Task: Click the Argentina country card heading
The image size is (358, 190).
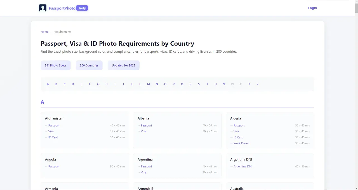Action: coord(145,160)
